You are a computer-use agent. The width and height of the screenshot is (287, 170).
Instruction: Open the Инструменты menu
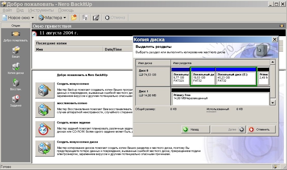point(41,10)
